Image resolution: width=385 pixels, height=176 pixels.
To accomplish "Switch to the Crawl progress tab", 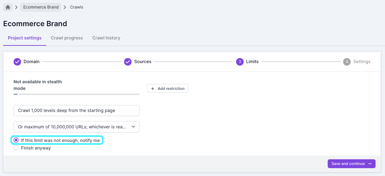I will tap(67, 38).
